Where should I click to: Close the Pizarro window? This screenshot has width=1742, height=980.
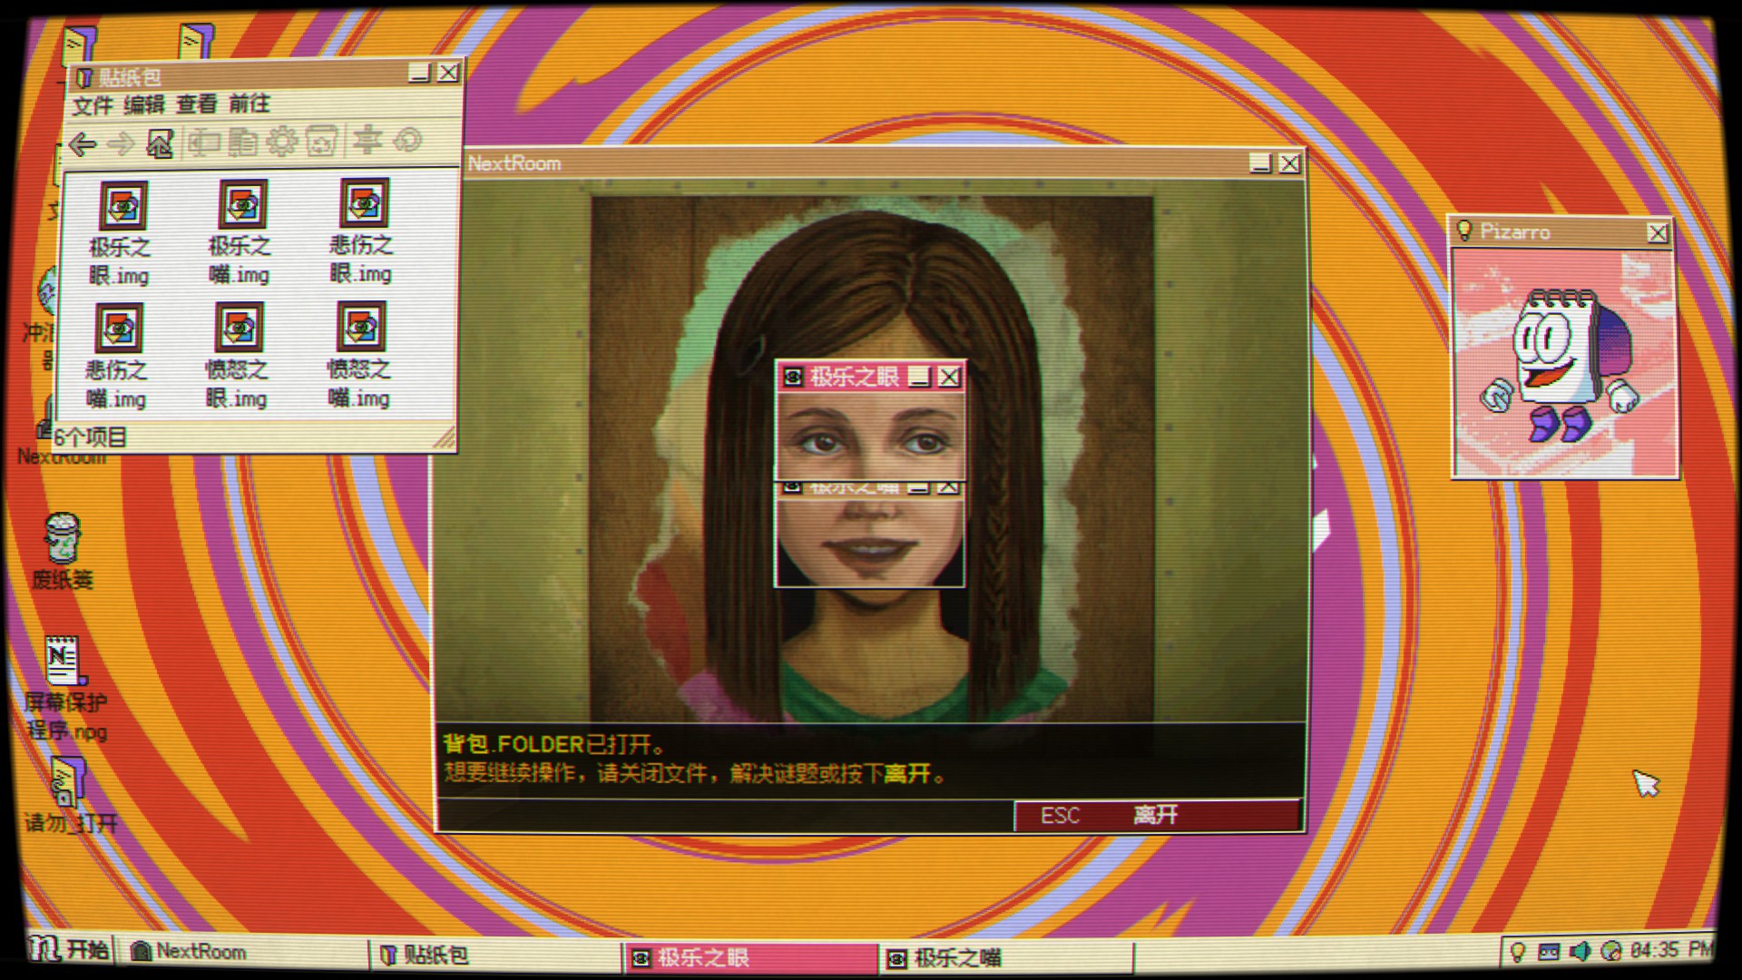[x=1658, y=233]
